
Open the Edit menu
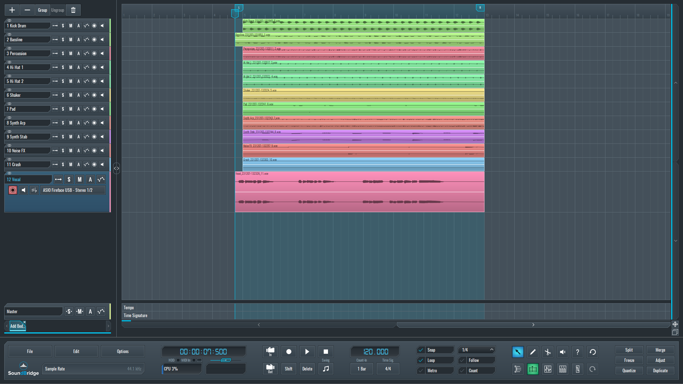click(76, 351)
